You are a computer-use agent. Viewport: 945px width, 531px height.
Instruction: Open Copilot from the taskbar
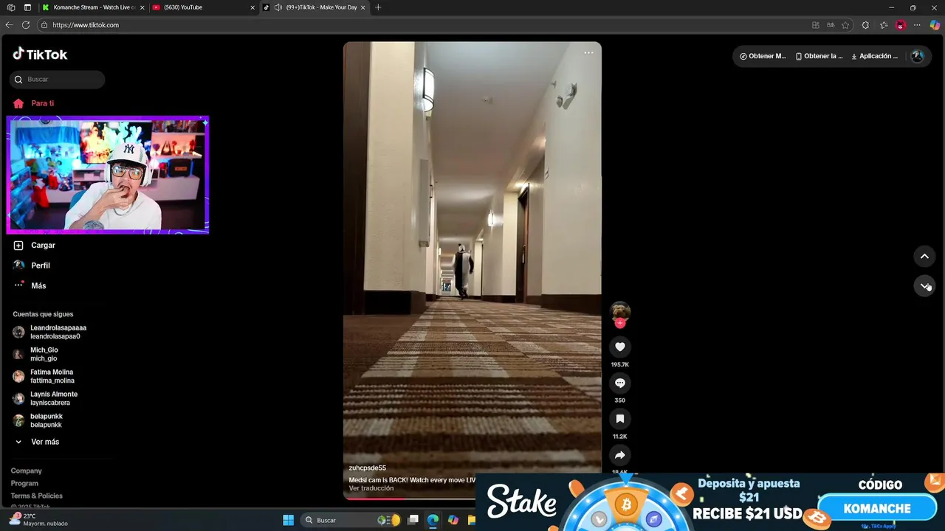tap(453, 520)
